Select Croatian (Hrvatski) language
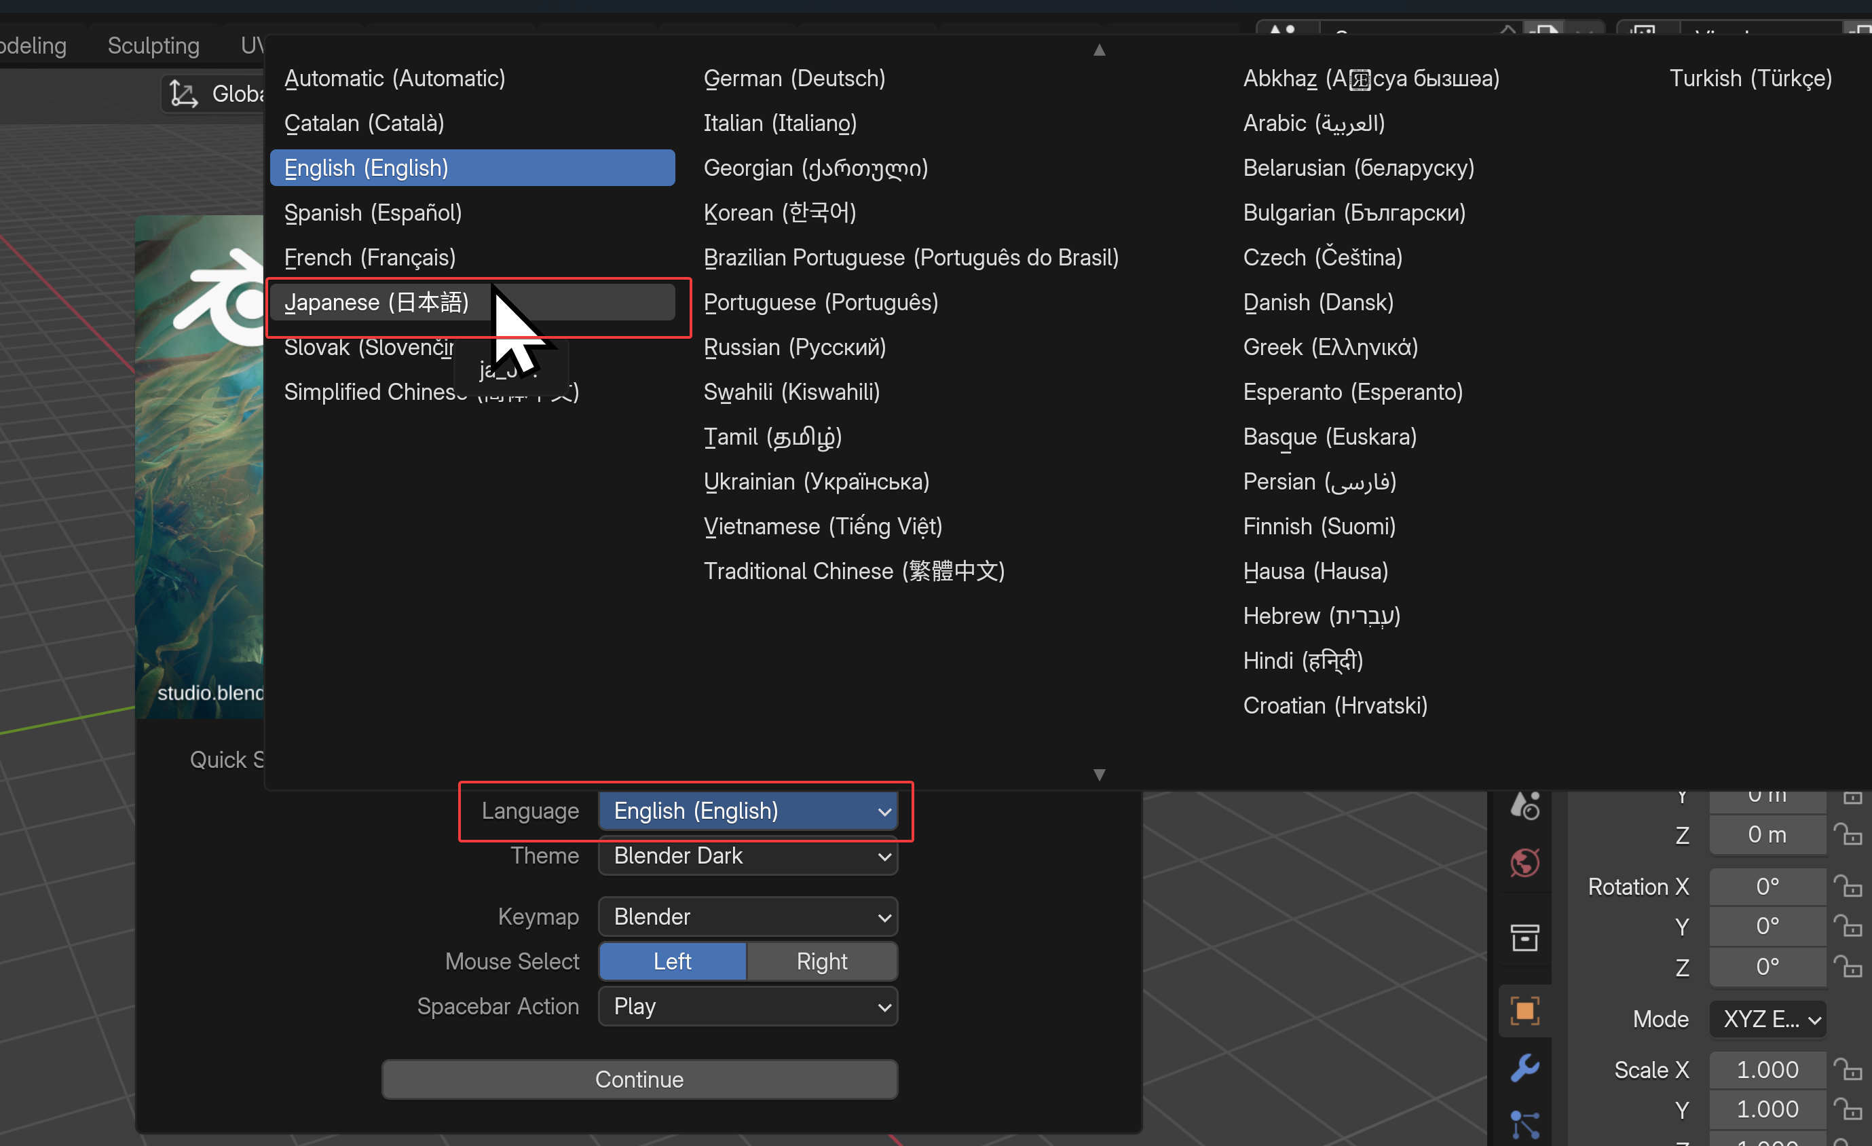Viewport: 1872px width, 1146px height. 1335,706
